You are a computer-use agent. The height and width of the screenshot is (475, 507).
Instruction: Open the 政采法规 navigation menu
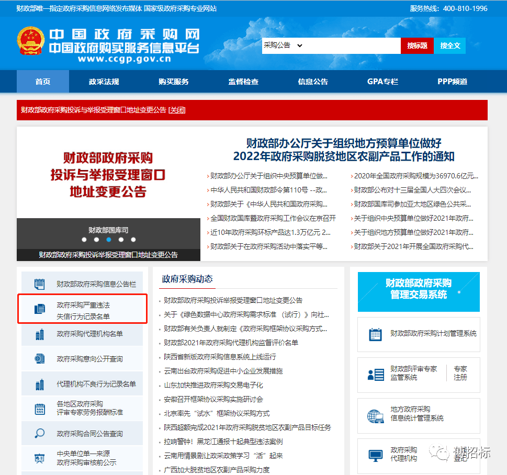click(104, 82)
